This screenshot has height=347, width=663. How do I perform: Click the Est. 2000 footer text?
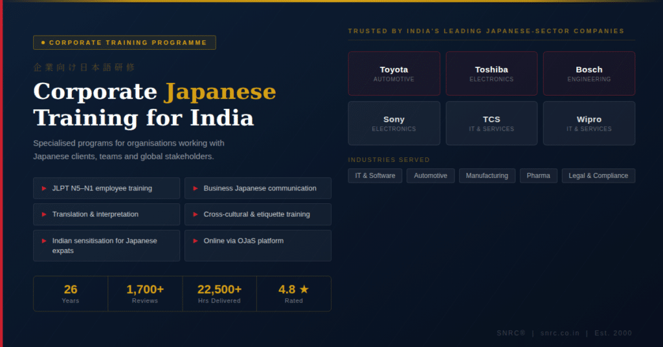click(x=613, y=333)
